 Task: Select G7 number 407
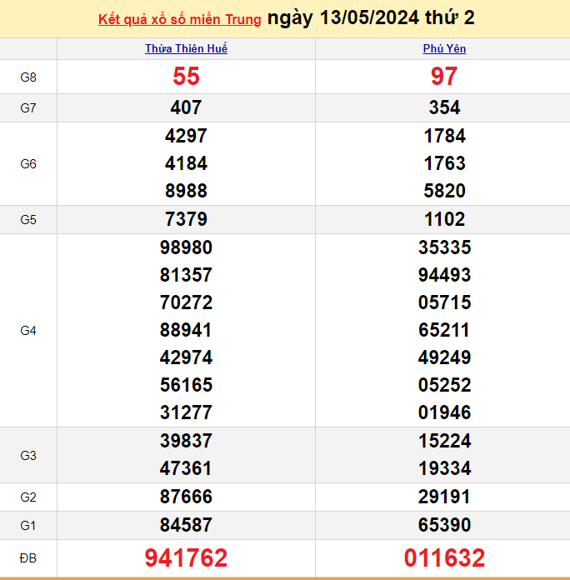[x=186, y=107]
